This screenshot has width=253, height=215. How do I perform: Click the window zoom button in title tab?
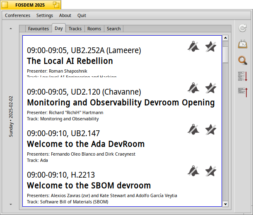point(56,5)
